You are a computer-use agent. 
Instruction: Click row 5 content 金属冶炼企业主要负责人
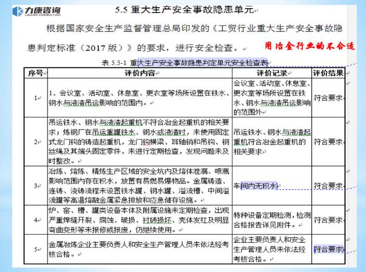(139, 249)
